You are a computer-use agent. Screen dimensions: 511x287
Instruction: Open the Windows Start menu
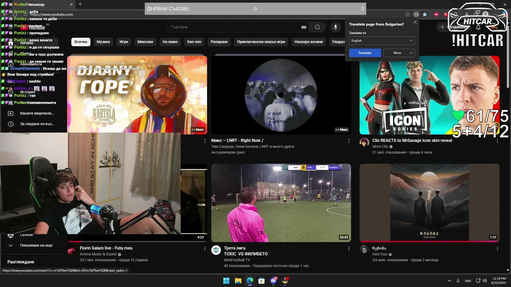click(226, 281)
